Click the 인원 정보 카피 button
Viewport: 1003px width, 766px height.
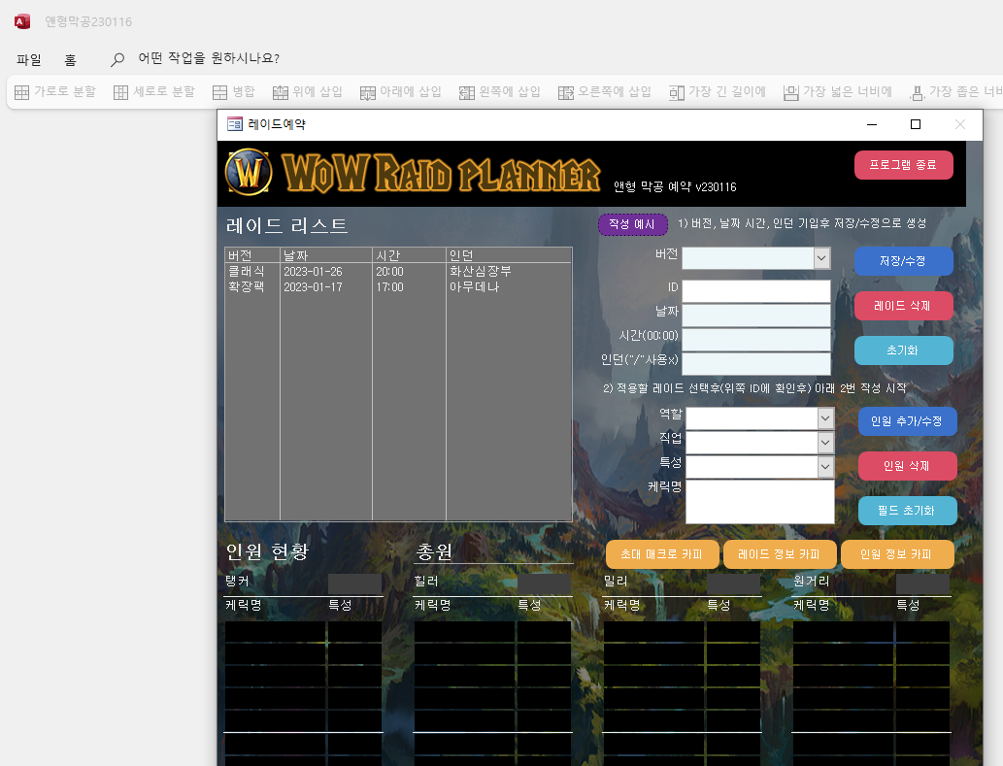click(x=897, y=554)
